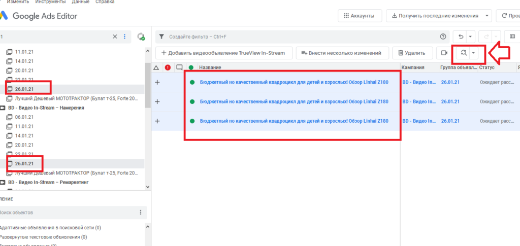This screenshot has width=520, height=246.
Task: Select Лучший Дешевый МОТОТРАКТОР under Намерения campaign
Action: pyautogui.click(x=76, y=173)
